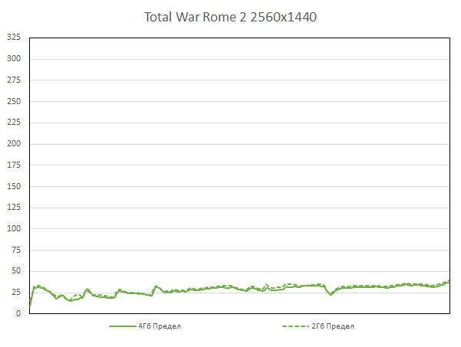Click the 0 y-axis label
The height and width of the screenshot is (347, 461).
(x=18, y=313)
